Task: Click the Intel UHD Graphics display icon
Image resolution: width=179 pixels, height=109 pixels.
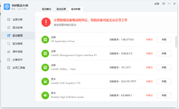Action: coord(45,81)
